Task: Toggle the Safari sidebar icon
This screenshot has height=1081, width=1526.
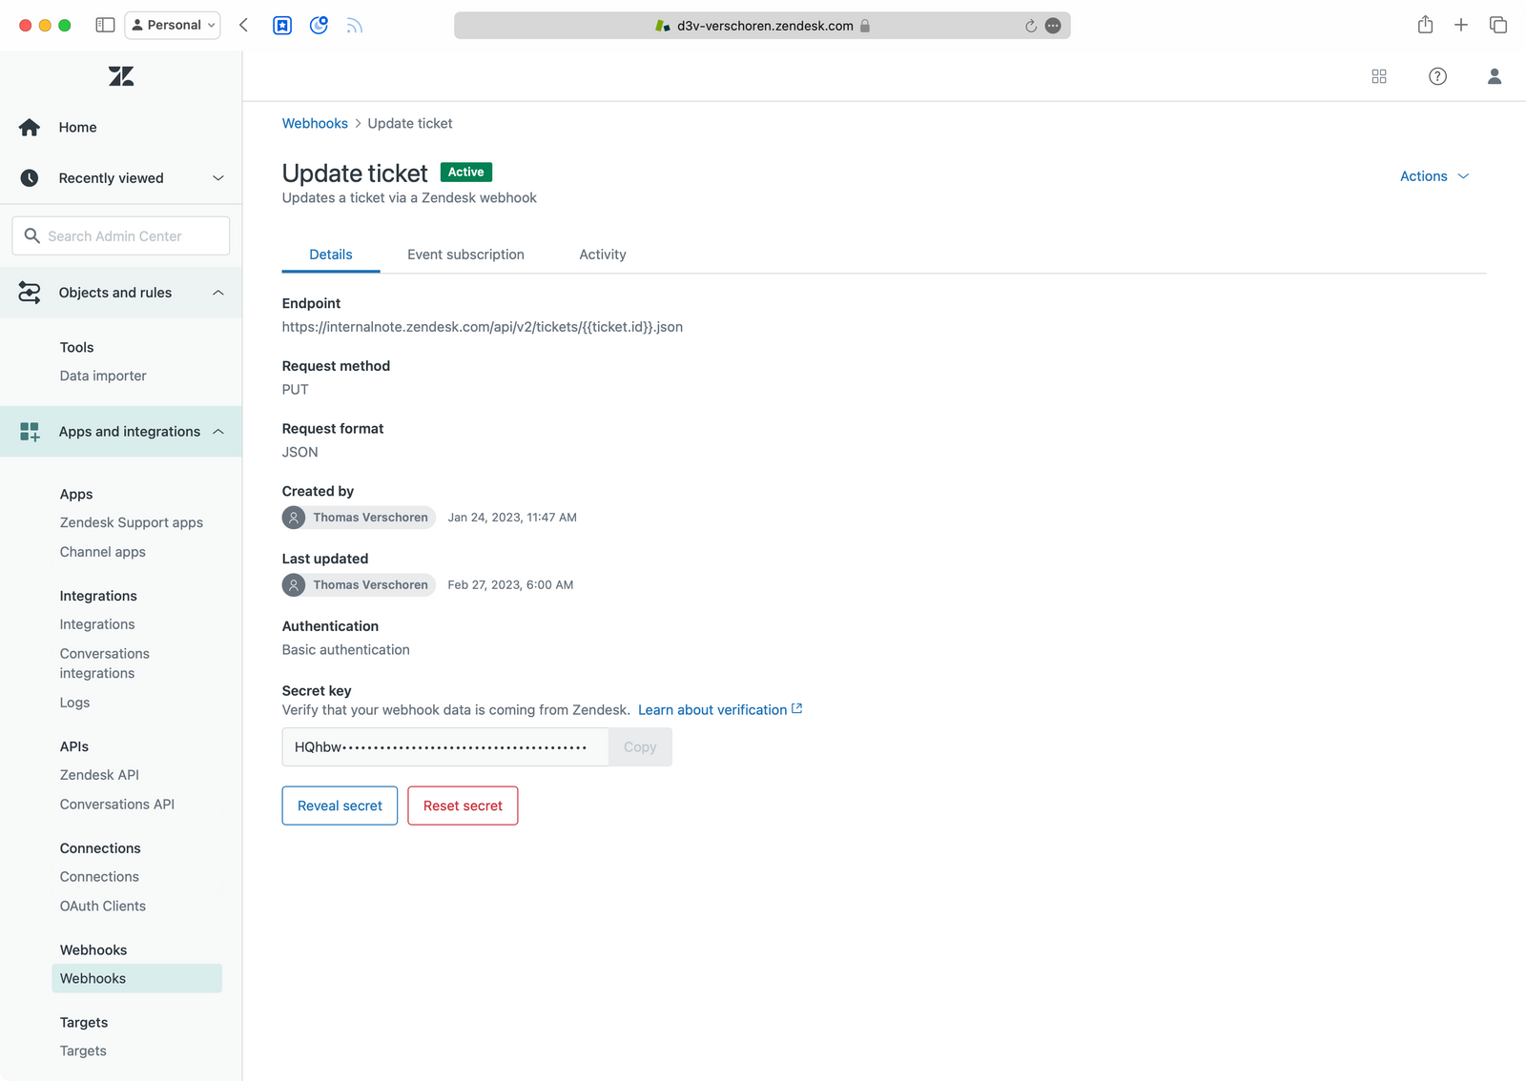Action: pos(104,25)
